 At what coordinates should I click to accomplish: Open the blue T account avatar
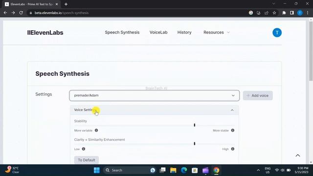point(277,33)
